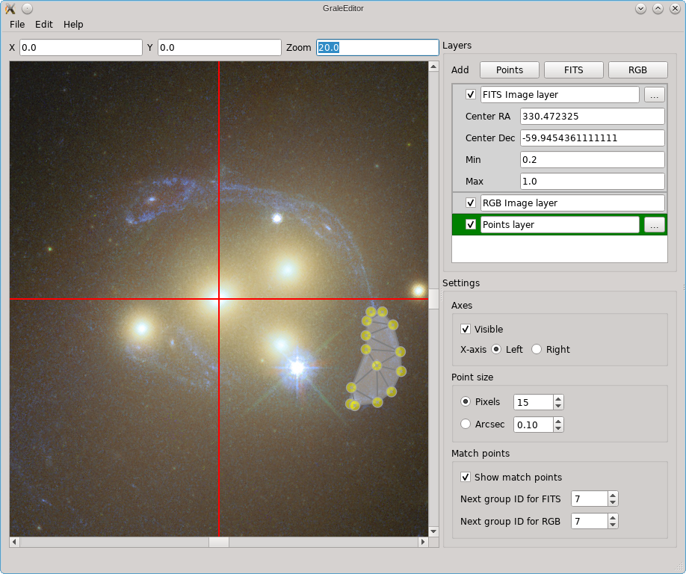Open the Edit menu

tap(44, 25)
